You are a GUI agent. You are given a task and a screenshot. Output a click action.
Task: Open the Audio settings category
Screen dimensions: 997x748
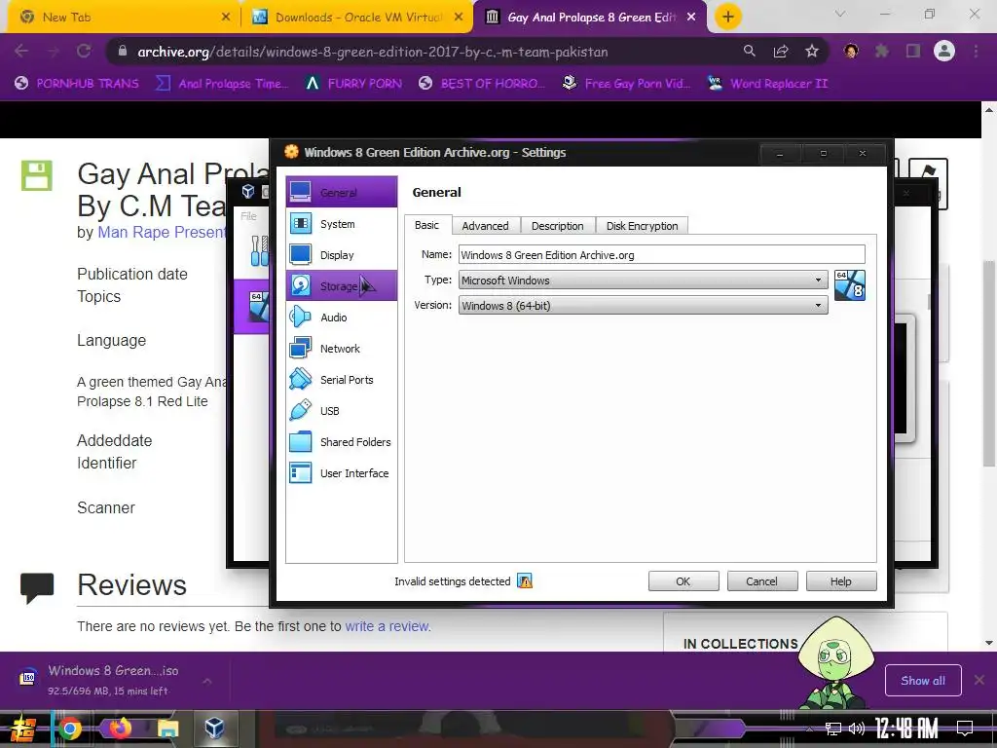click(342, 318)
